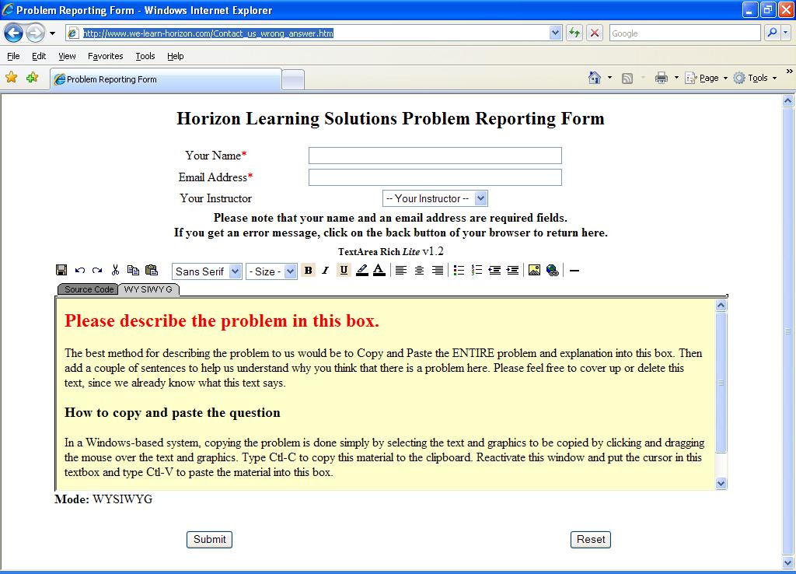Go back with the browser Back button
Viewport: 796px width, 574px height.
click(14, 33)
